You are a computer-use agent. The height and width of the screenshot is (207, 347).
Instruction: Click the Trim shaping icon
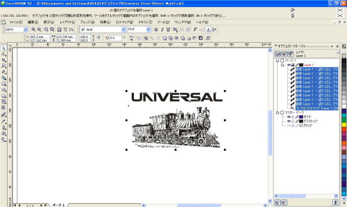(171, 38)
